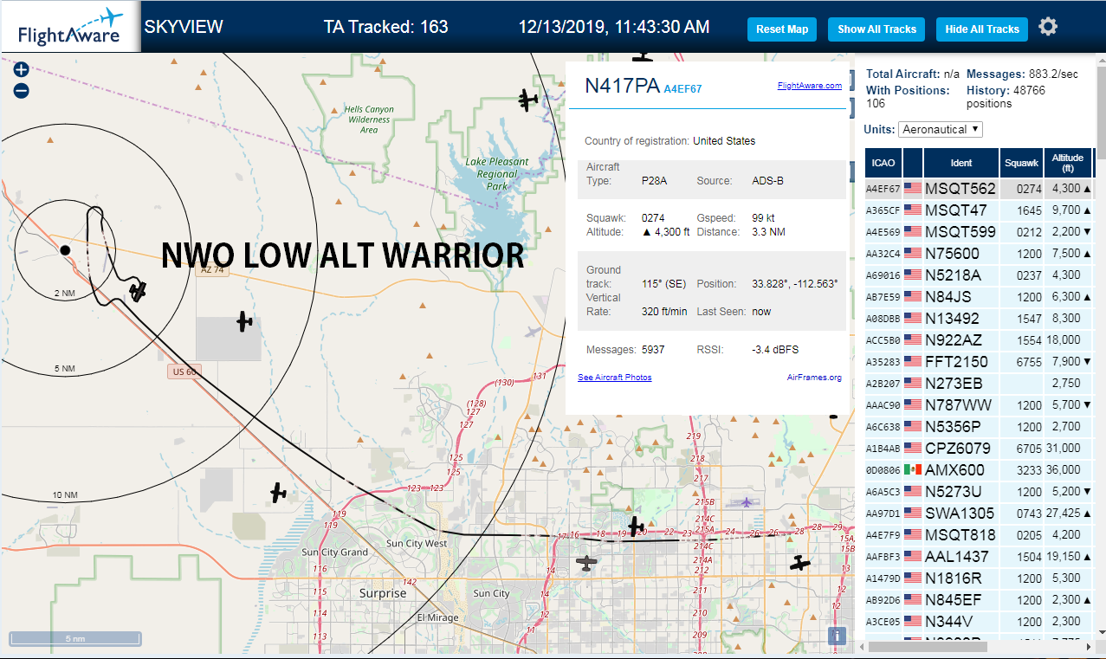
Task: Click the SKYVIEW title in the header
Action: 184,27
